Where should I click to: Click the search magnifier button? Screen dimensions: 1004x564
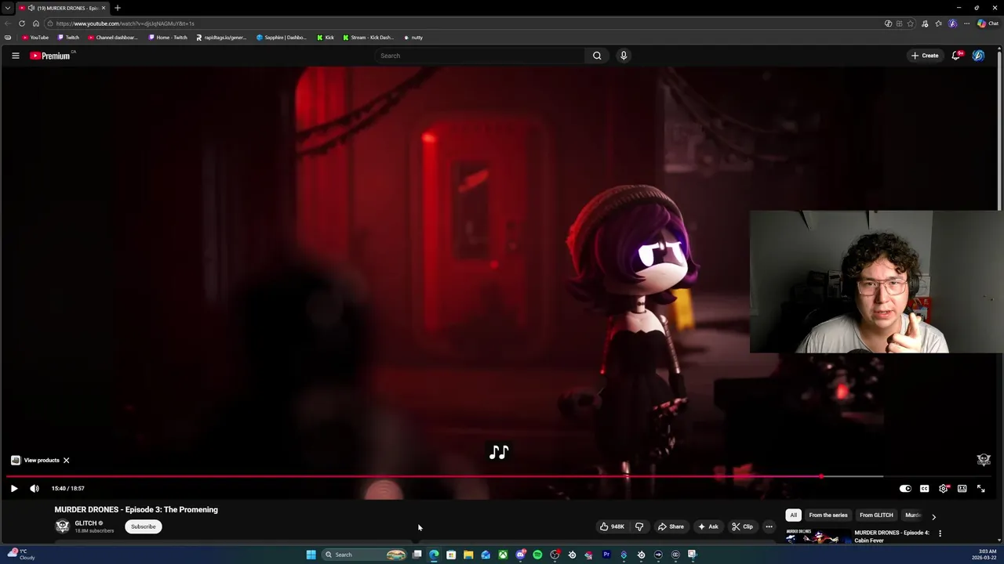click(x=597, y=56)
